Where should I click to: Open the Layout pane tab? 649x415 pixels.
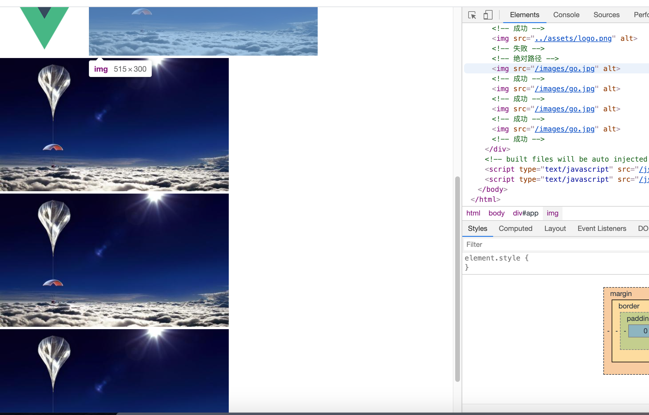pyautogui.click(x=555, y=229)
